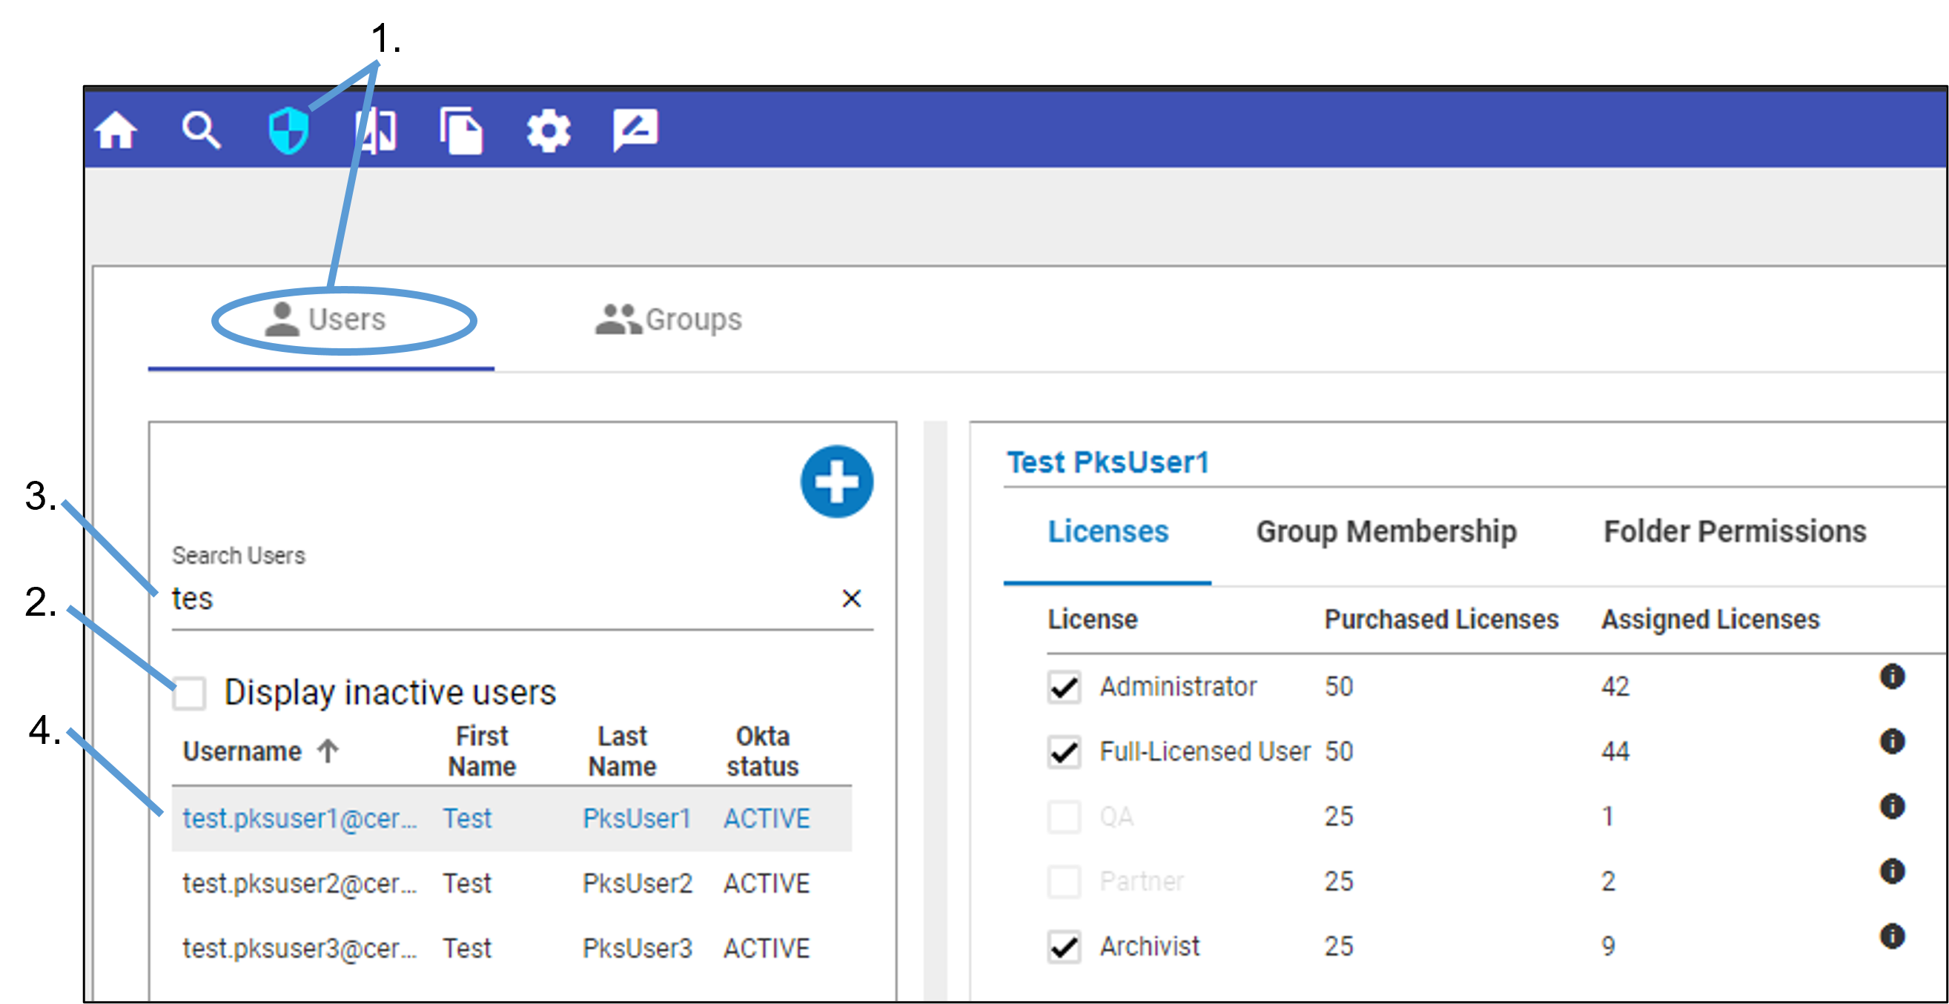Click ACTIVE status for PksUser1
Image resolution: width=1949 pixels, height=1004 pixels.
(767, 819)
